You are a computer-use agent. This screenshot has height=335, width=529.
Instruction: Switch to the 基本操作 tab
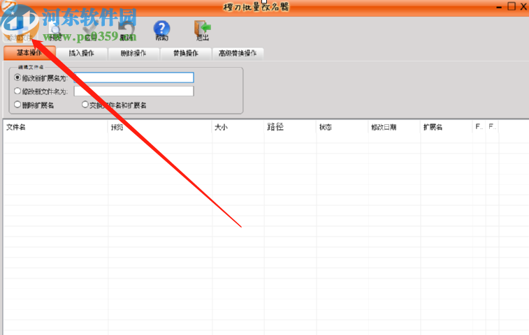(29, 53)
